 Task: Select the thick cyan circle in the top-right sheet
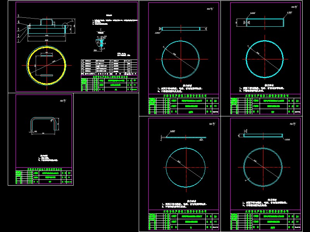[265, 59]
